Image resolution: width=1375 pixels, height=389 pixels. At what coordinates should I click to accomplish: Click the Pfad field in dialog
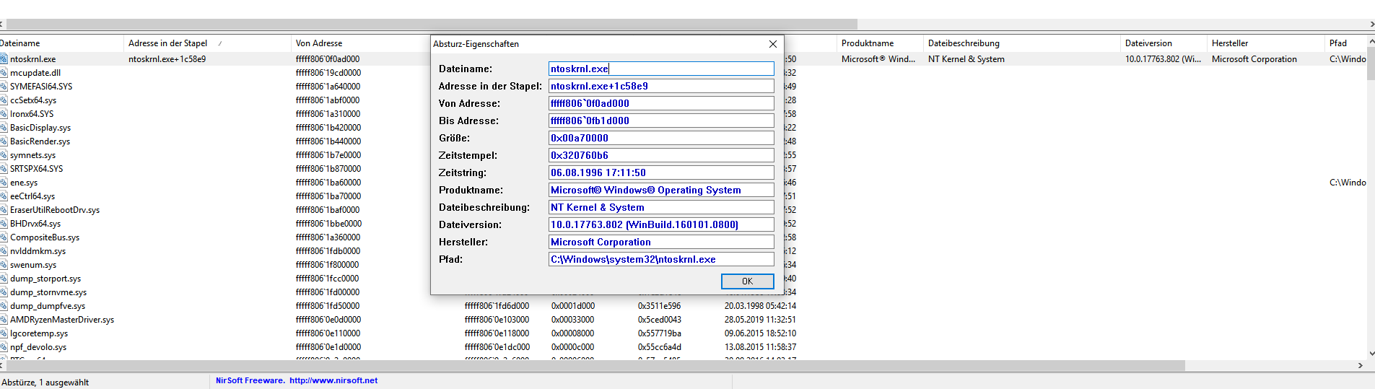pyautogui.click(x=661, y=259)
